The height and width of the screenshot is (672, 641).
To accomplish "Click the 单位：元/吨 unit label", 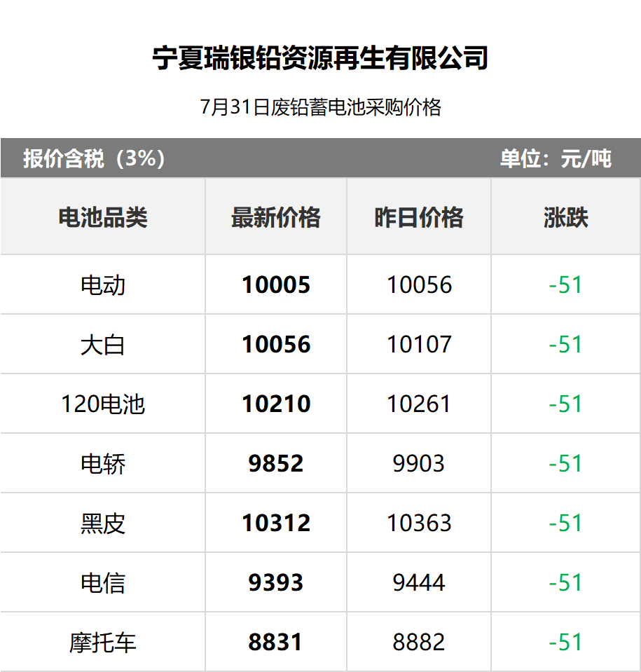I will tap(556, 158).
